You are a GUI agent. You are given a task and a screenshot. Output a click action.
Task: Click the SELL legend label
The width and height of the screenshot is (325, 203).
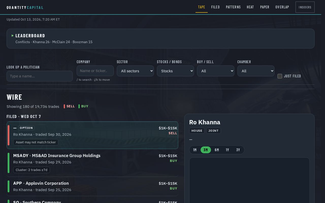(71, 106)
